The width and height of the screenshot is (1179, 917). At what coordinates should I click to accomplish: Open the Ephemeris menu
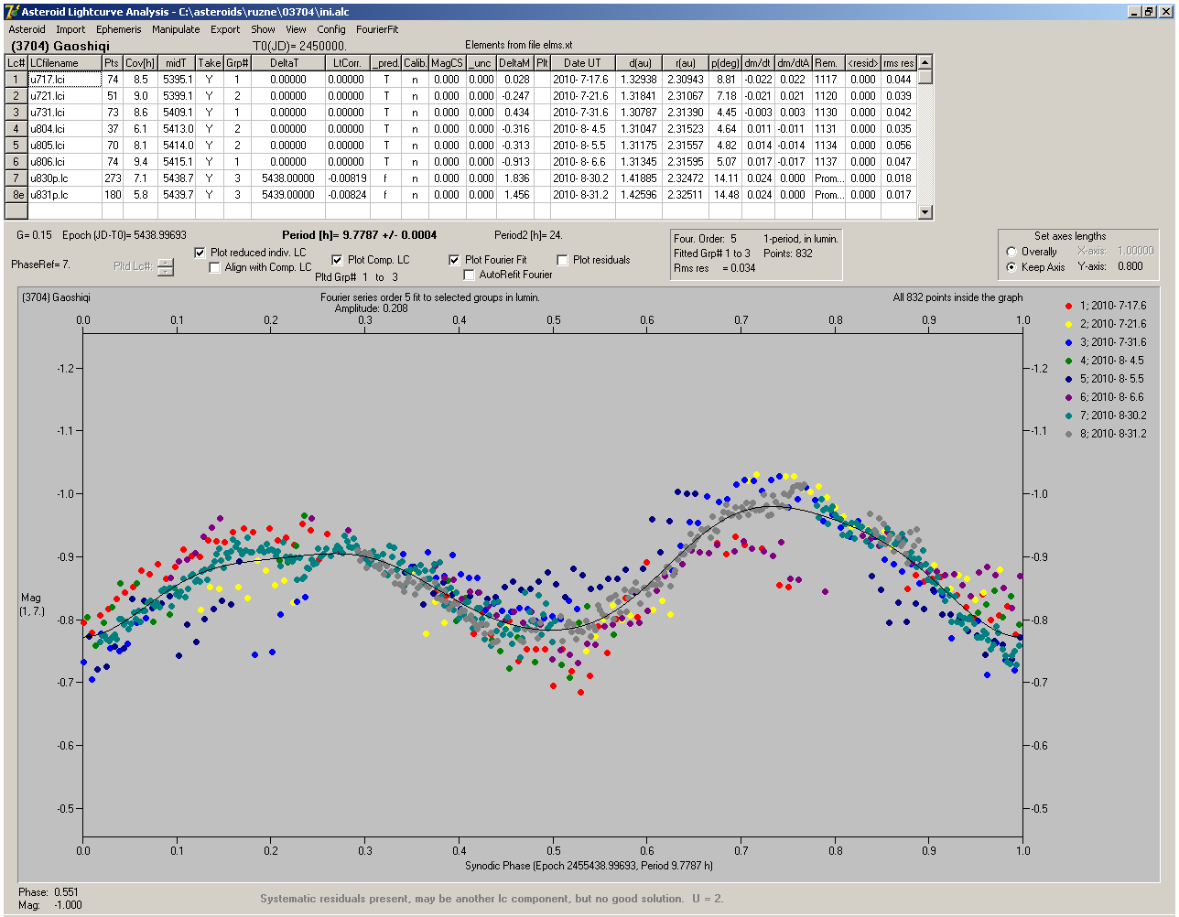click(x=119, y=29)
